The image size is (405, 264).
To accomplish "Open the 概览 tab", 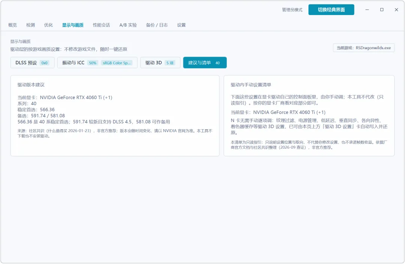I will point(12,25).
